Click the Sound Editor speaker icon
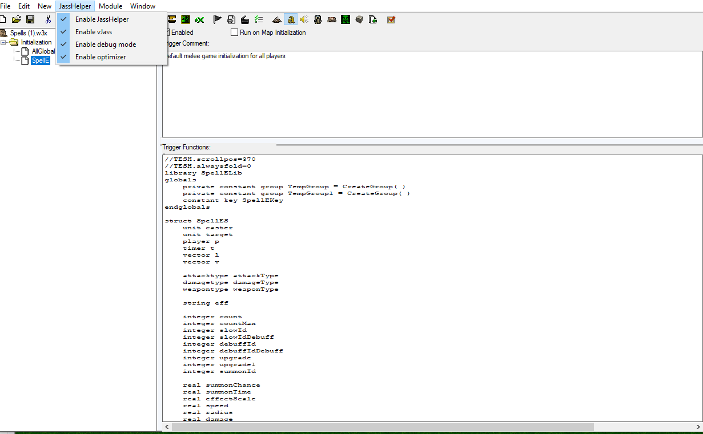This screenshot has height=434, width=703. (x=304, y=20)
